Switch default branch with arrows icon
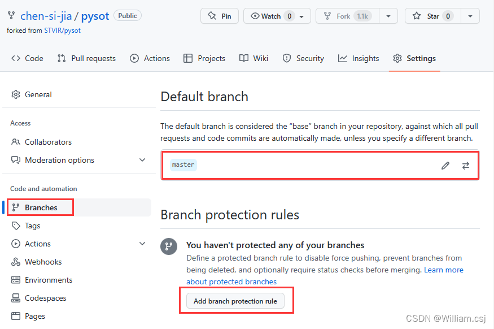 point(466,166)
